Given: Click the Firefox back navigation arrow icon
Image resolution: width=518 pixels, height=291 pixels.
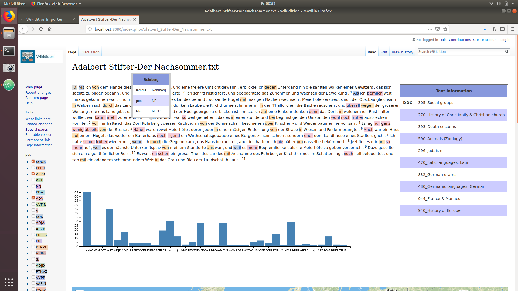Looking at the screenshot, I should tap(23, 29).
